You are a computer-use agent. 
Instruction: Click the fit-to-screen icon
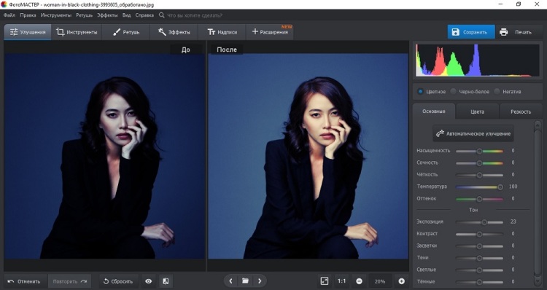[325, 281]
